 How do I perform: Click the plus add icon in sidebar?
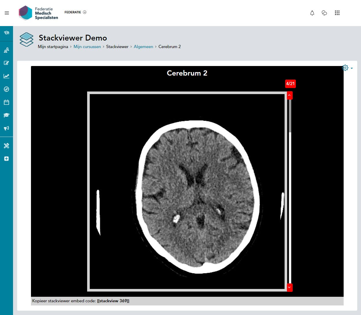pos(6,159)
